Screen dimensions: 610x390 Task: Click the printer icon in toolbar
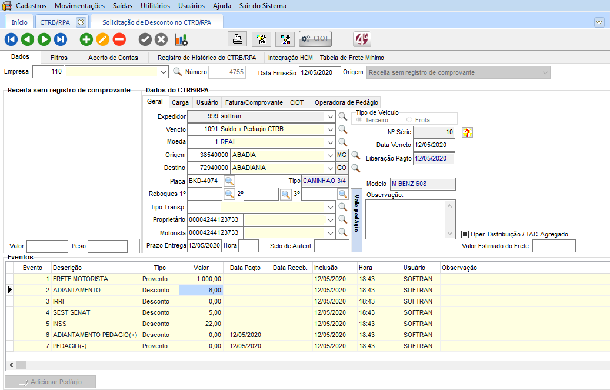pyautogui.click(x=238, y=39)
